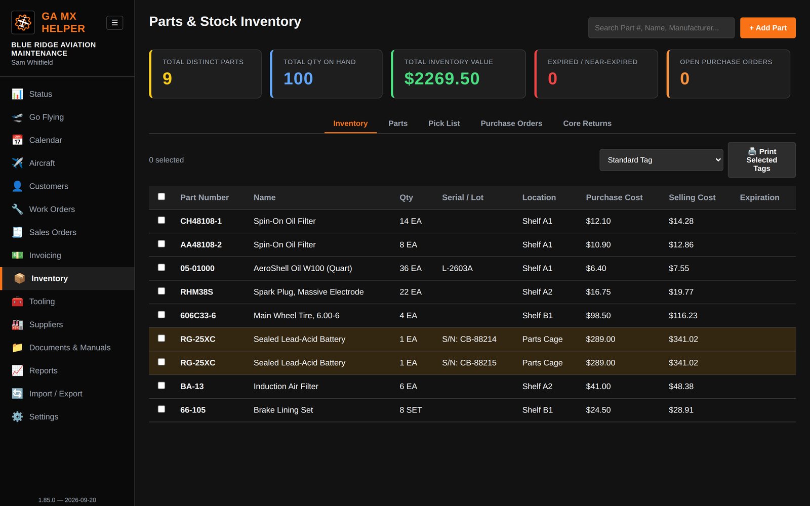Check the BA-13 Induction Air Filter checkbox
This screenshot has width=810, height=506.
(x=161, y=385)
